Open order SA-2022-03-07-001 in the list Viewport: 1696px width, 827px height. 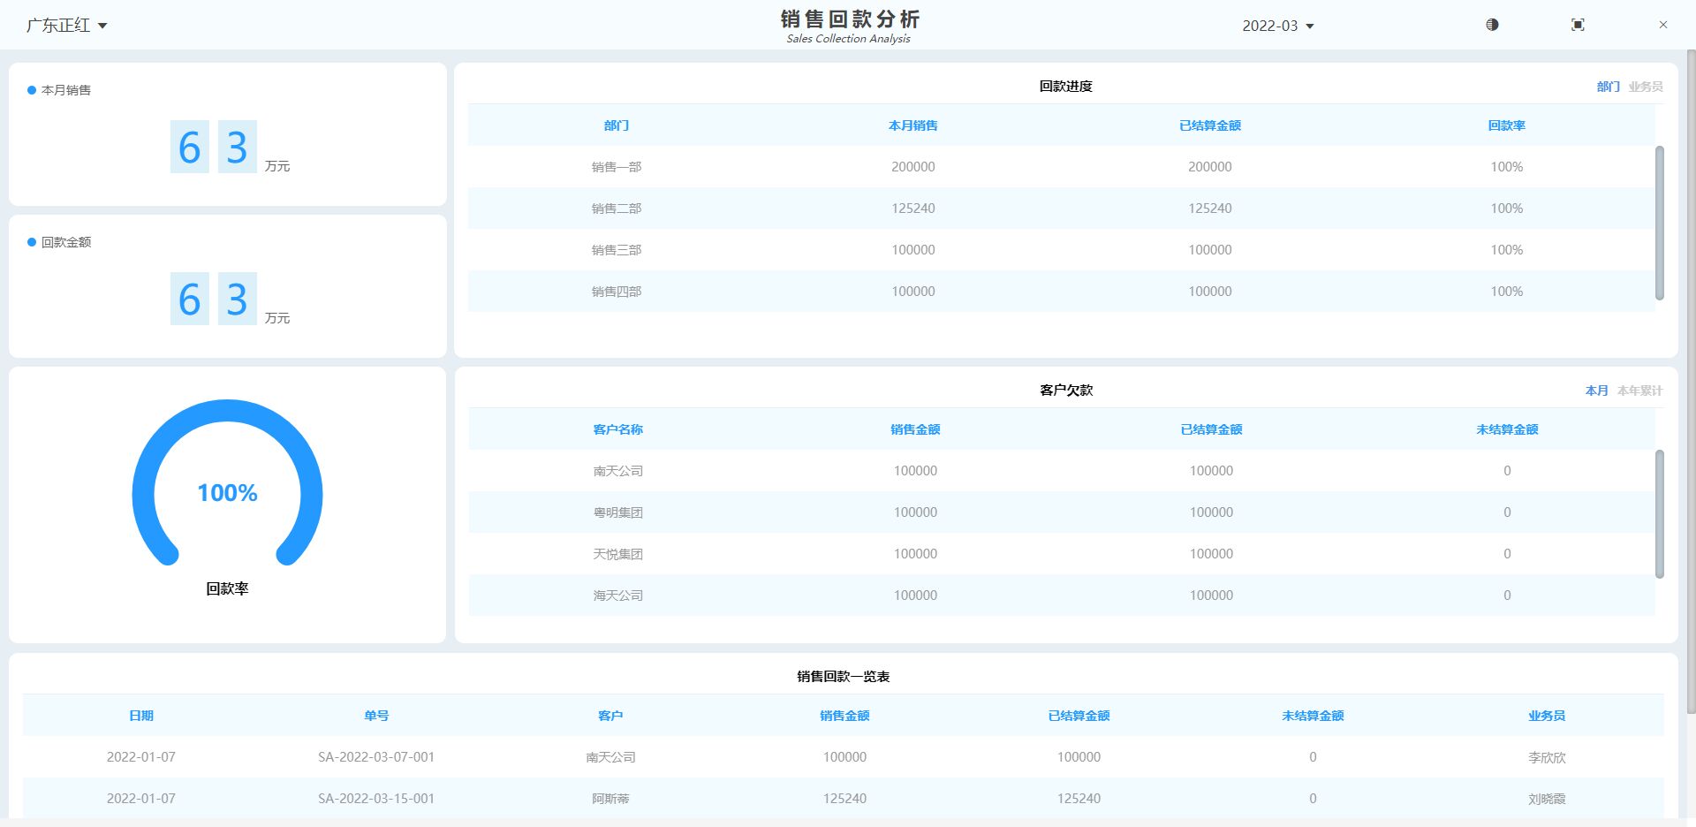click(x=376, y=757)
